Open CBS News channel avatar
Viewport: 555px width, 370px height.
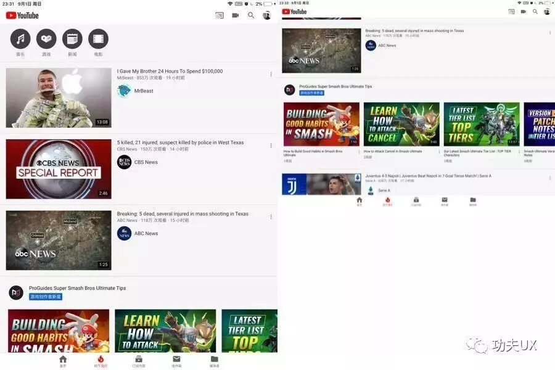click(x=124, y=162)
